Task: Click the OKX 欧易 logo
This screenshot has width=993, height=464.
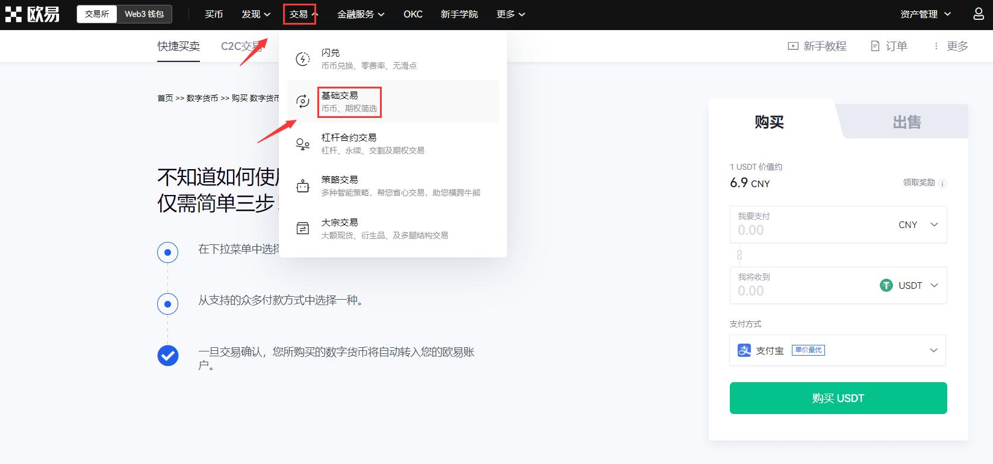Action: point(33,14)
